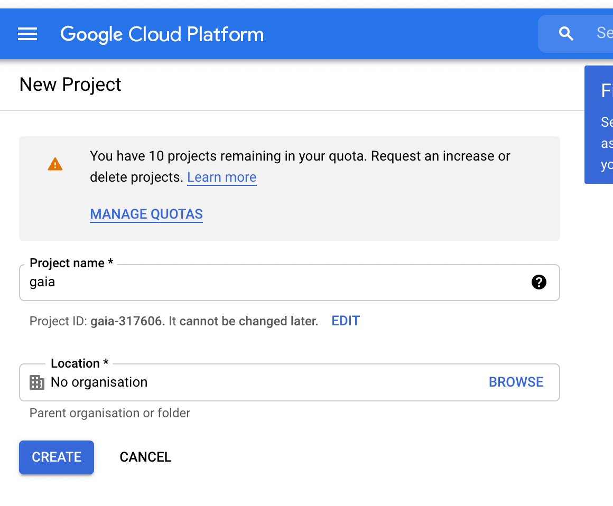The image size is (613, 506).
Task: Click the Project ID gaia-317606 text
Action: point(127,321)
